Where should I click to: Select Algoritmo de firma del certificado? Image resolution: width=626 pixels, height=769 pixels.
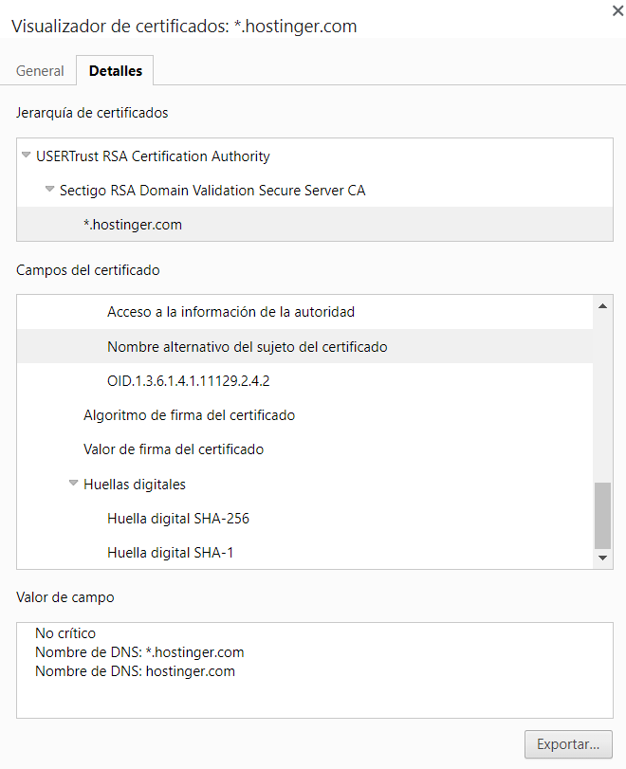tap(189, 415)
